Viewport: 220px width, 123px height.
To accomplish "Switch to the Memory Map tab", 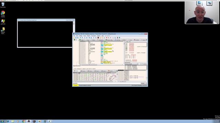I will [x=109, y=40].
